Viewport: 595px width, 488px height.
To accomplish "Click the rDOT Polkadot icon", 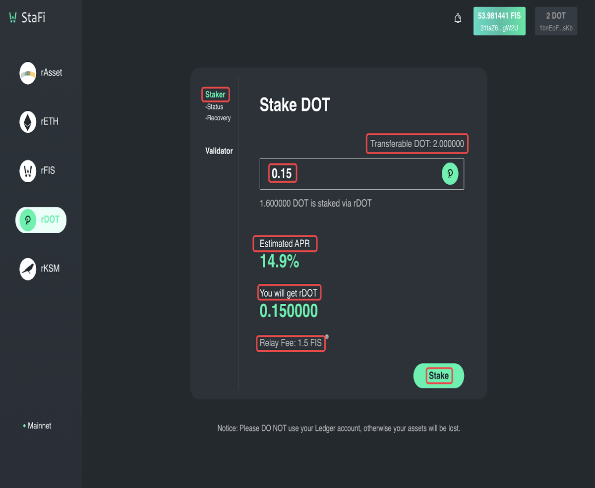I will click(28, 220).
